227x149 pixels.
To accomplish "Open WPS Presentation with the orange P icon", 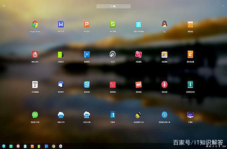I will tap(87, 24).
